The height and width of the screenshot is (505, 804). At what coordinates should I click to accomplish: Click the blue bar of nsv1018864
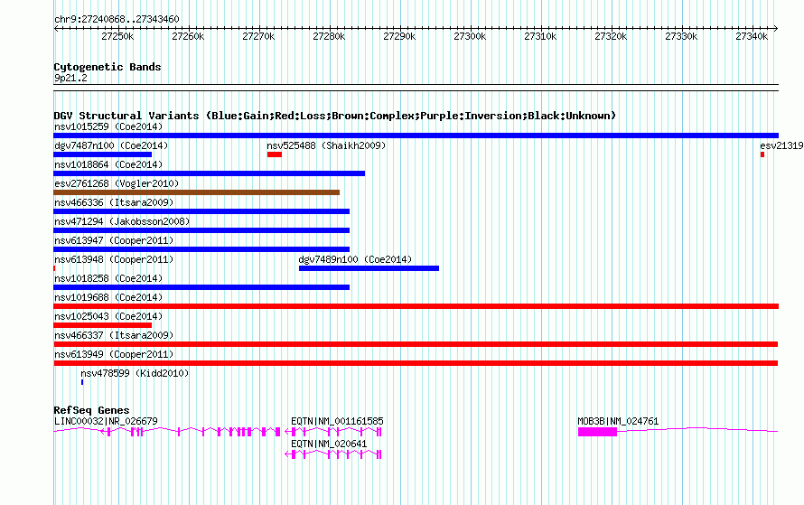[x=210, y=173]
